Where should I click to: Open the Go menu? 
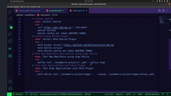click(25, 7)
